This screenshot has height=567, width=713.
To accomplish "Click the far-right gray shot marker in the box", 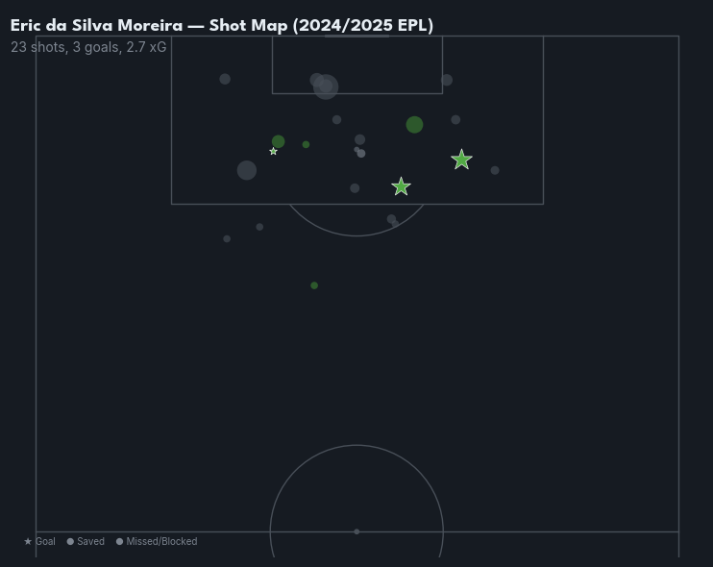I will 495,170.
